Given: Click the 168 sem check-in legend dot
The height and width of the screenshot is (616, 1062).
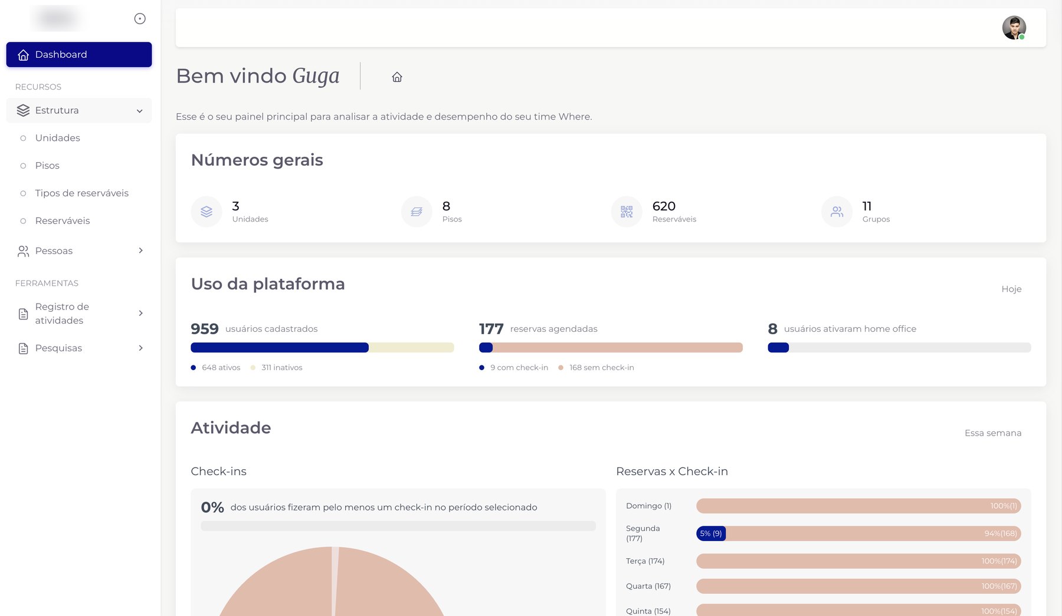Looking at the screenshot, I should pyautogui.click(x=560, y=368).
